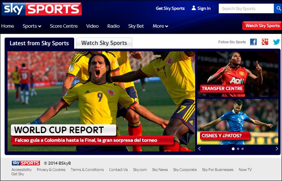Image resolution: width=282 pixels, height=181 pixels.
Task: Open Now TV footer link
Action: (245, 169)
